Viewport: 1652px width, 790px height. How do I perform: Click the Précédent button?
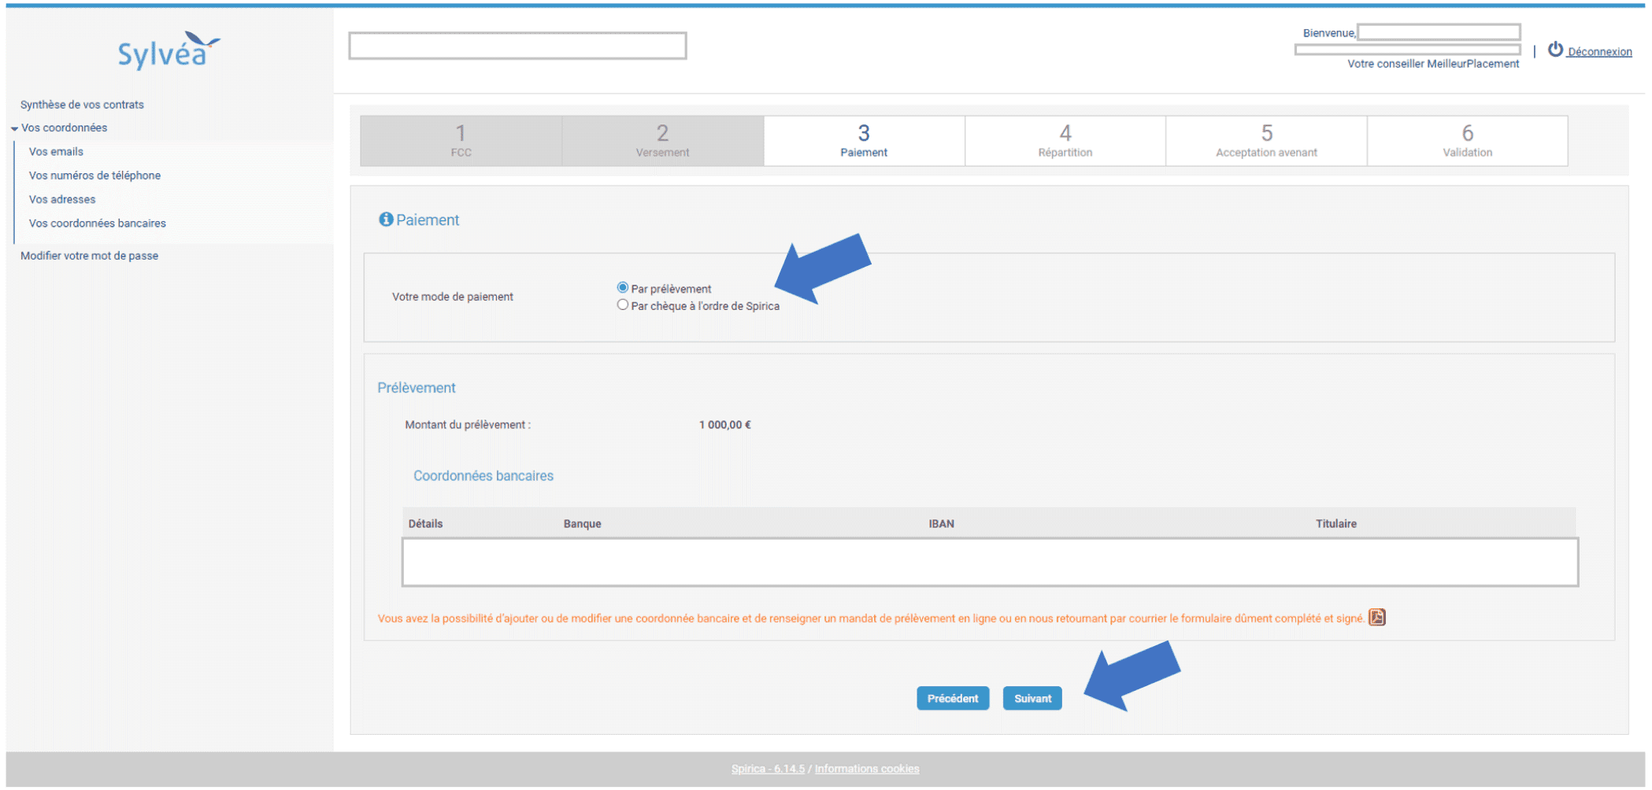pos(953,698)
